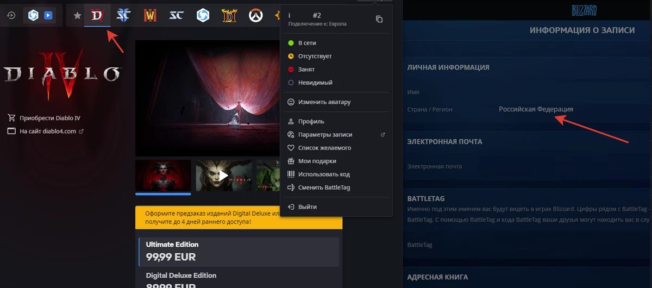Copy the BattleTag with copy icon

(x=379, y=19)
